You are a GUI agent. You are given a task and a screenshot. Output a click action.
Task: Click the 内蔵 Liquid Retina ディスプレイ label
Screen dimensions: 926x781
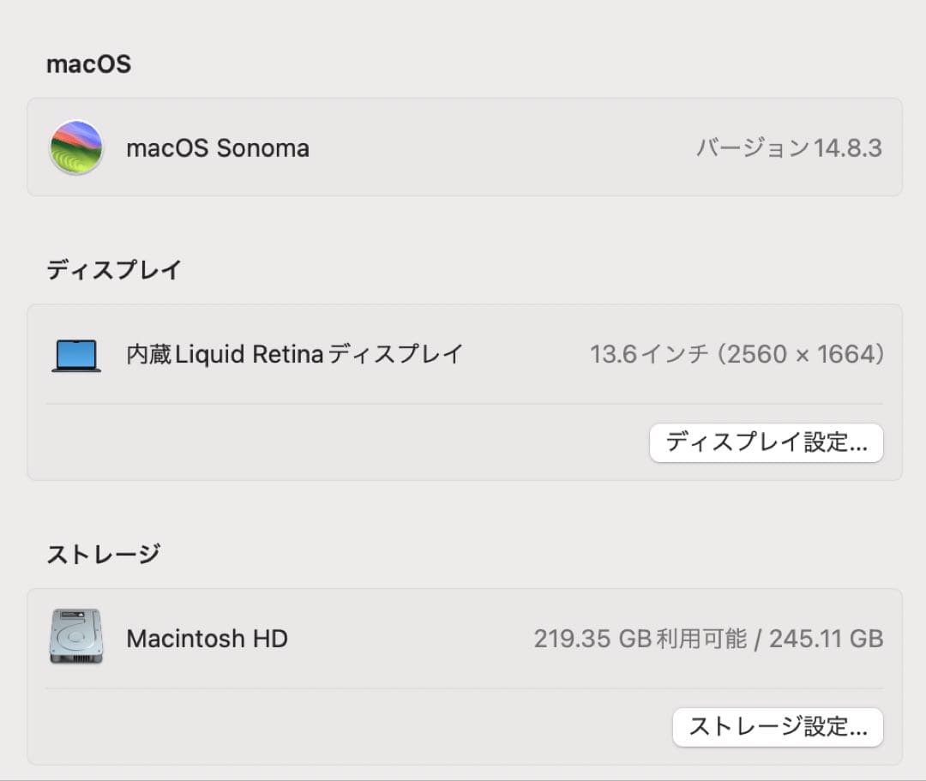pos(294,353)
